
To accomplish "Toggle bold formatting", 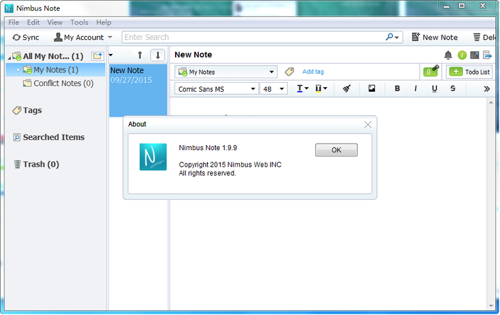I will point(397,89).
